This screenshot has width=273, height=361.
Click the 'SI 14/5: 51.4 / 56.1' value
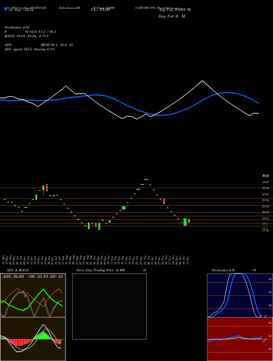(x=41, y=32)
